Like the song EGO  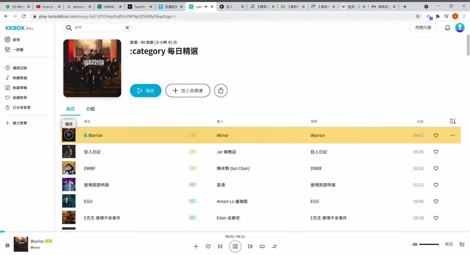[436, 201]
